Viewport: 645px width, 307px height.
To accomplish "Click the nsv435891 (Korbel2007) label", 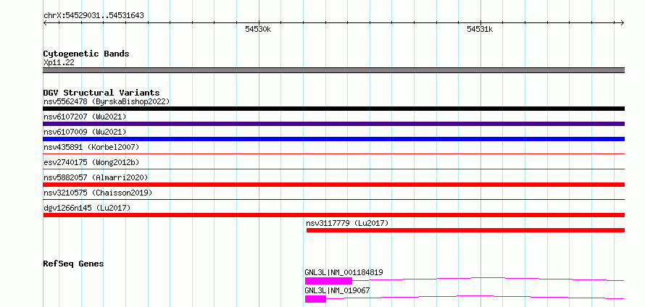I will click(x=91, y=147).
